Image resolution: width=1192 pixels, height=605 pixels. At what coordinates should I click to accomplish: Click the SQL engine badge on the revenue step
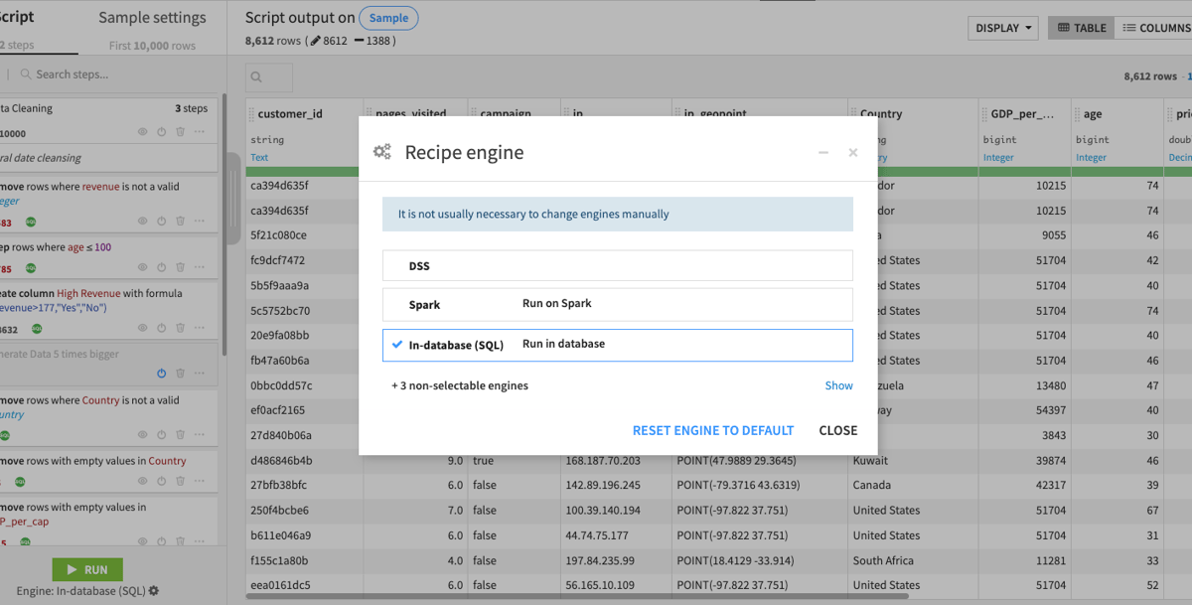[31, 221]
